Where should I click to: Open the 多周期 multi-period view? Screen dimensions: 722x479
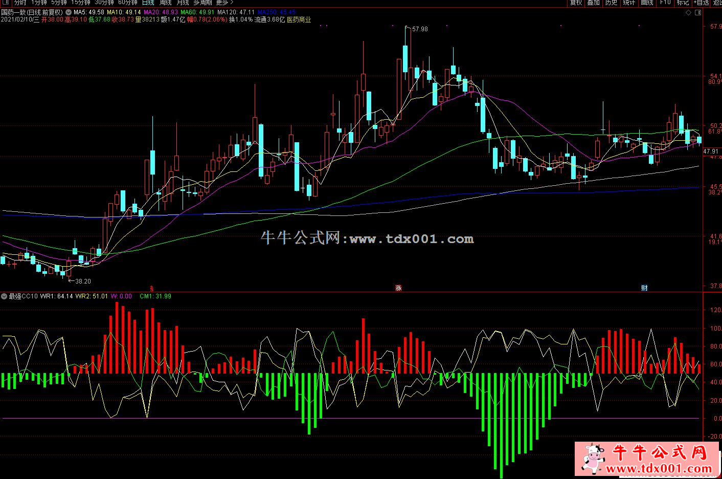pos(202,3)
